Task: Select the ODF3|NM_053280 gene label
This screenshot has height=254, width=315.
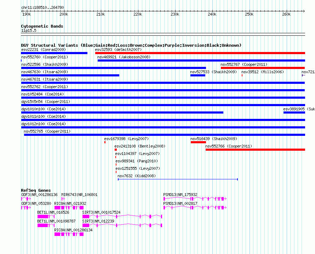Action: pyautogui.click(x=36, y=204)
